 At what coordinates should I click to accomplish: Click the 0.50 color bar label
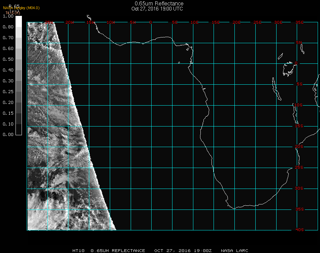tap(8, 59)
